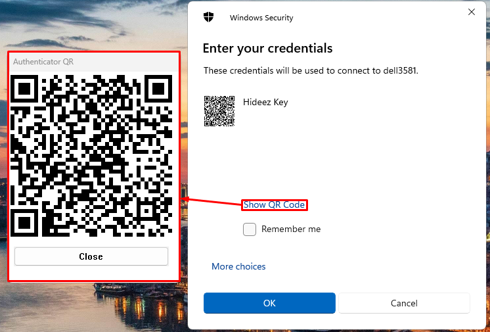Click the large QR code's top-right corner square

point(158,89)
